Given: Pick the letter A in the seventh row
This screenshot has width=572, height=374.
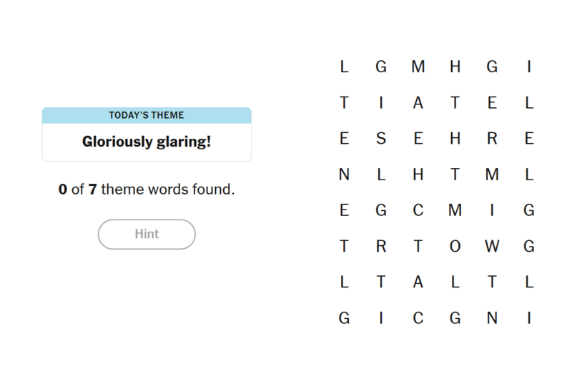Looking at the screenshot, I should (x=418, y=282).
